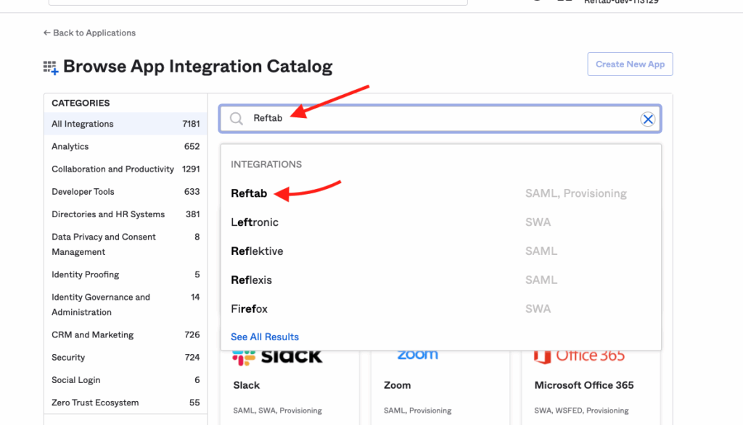This screenshot has width=743, height=425.
Task: Click Back to Applications
Action: click(94, 33)
